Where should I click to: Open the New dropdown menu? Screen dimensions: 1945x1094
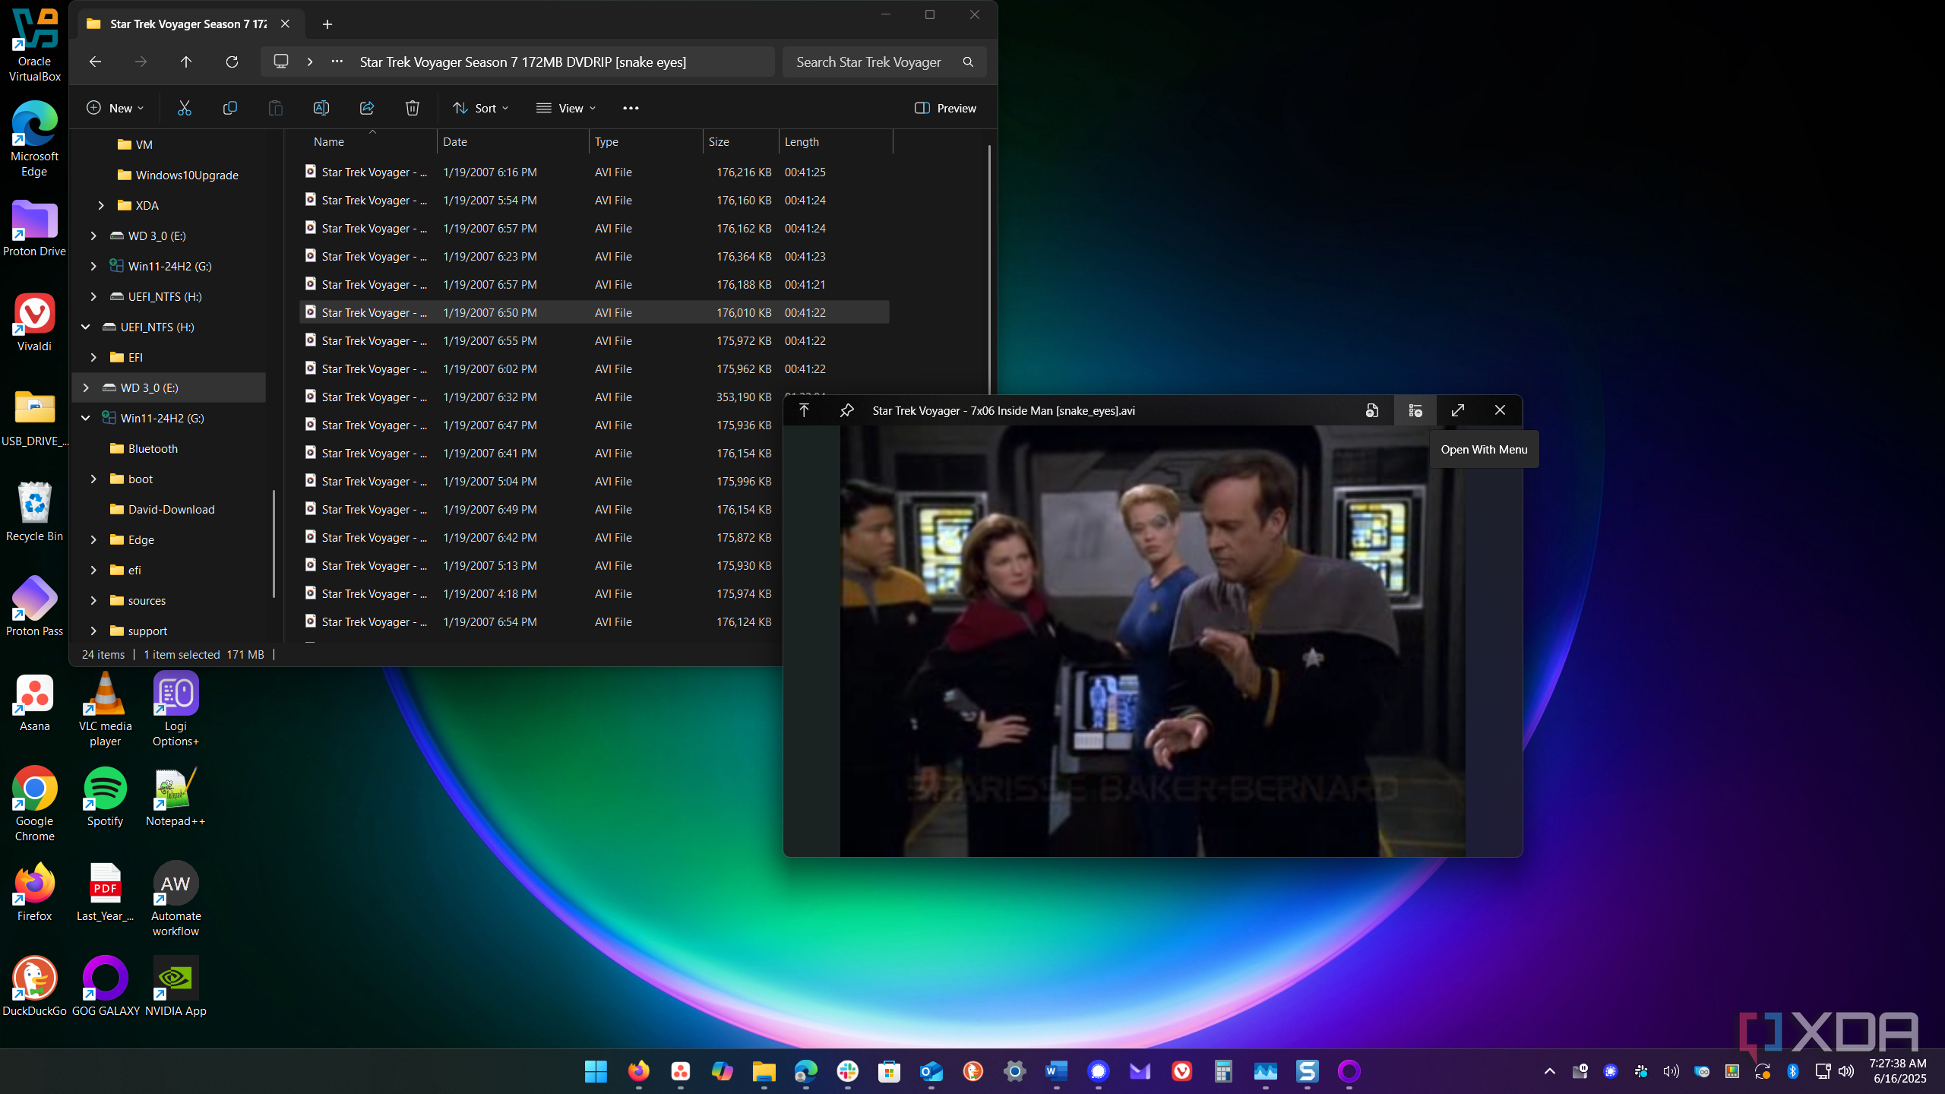115,108
